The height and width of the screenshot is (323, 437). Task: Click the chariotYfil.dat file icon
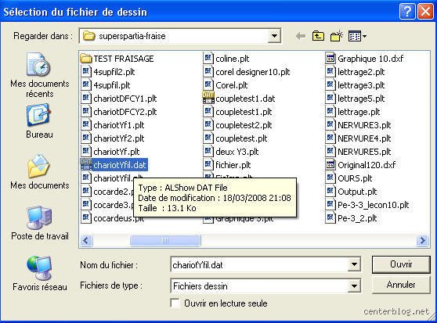pos(86,165)
